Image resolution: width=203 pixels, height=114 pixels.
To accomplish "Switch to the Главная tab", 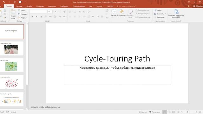I will pos(9,6).
